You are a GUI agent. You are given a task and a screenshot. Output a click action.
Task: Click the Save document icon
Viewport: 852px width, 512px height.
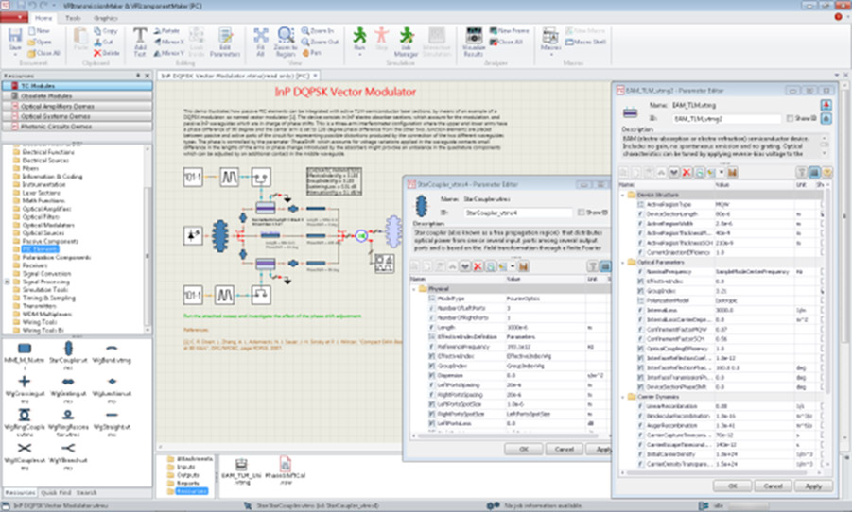[x=14, y=40]
